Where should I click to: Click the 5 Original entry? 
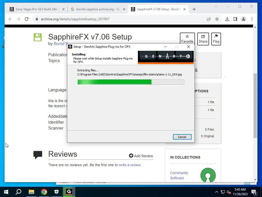207,136
